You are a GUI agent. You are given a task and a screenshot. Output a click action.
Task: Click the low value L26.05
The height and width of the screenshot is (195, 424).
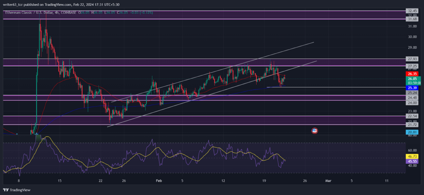click(x=110, y=12)
